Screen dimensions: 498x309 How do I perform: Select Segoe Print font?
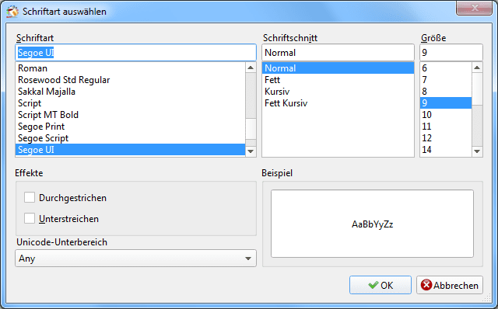[x=130, y=127]
